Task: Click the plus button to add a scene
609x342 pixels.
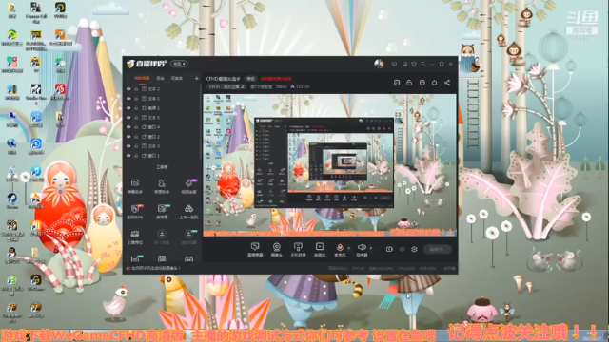Action: tap(197, 78)
